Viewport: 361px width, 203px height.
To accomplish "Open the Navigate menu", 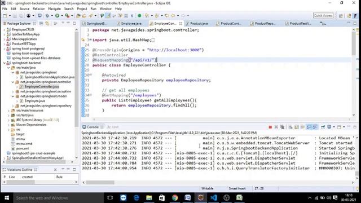I will (54, 9).
